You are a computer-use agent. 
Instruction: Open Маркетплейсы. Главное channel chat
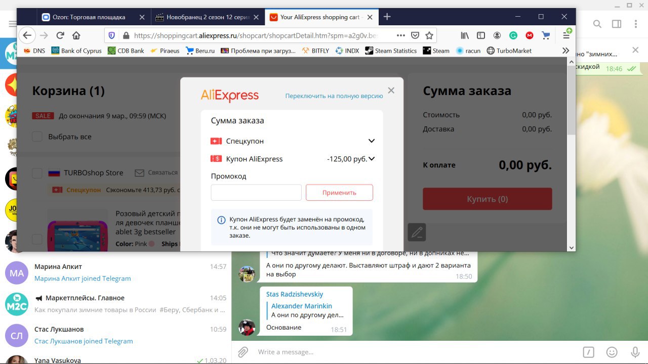pos(115,304)
